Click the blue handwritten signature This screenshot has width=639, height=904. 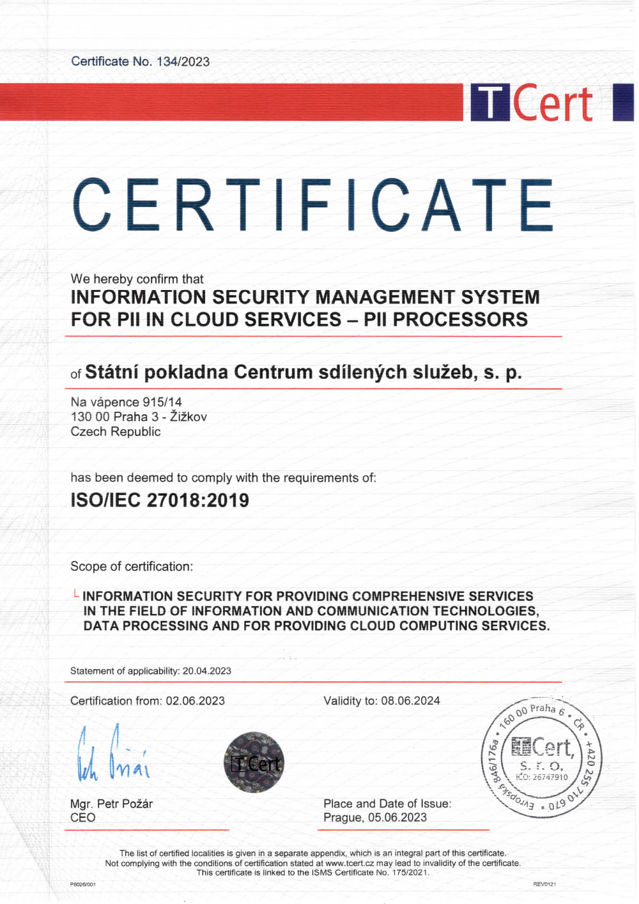(x=114, y=753)
